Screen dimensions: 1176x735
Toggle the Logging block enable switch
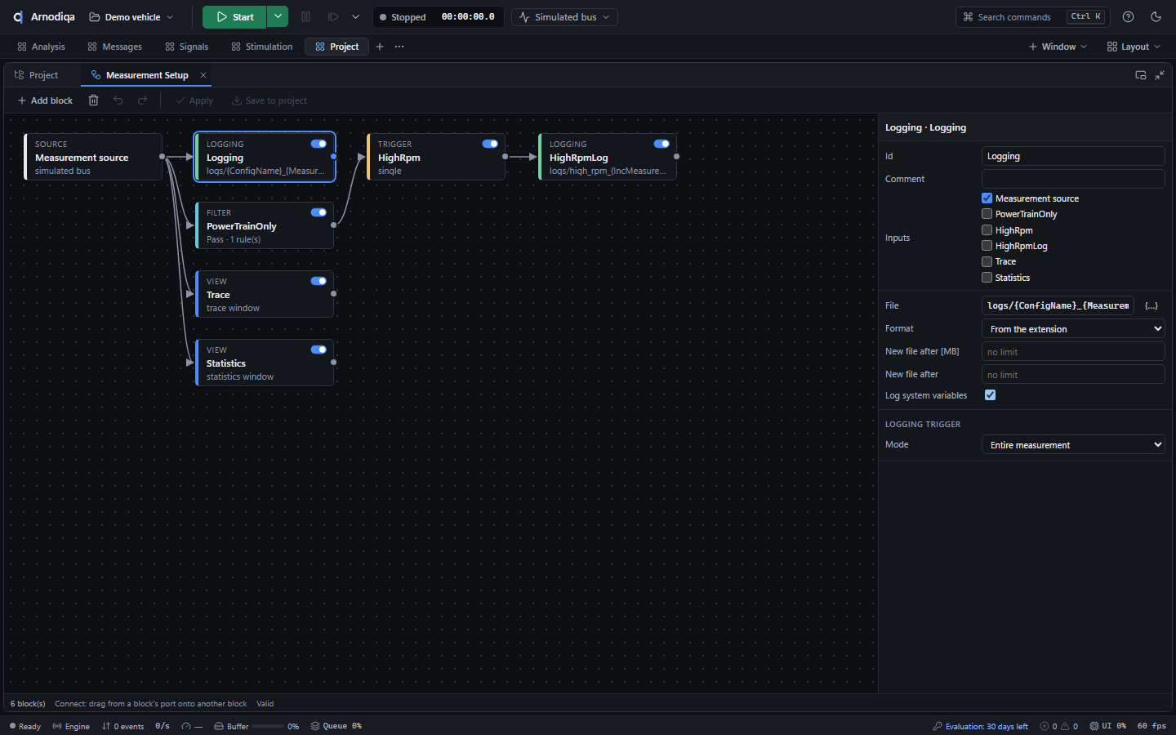[318, 144]
